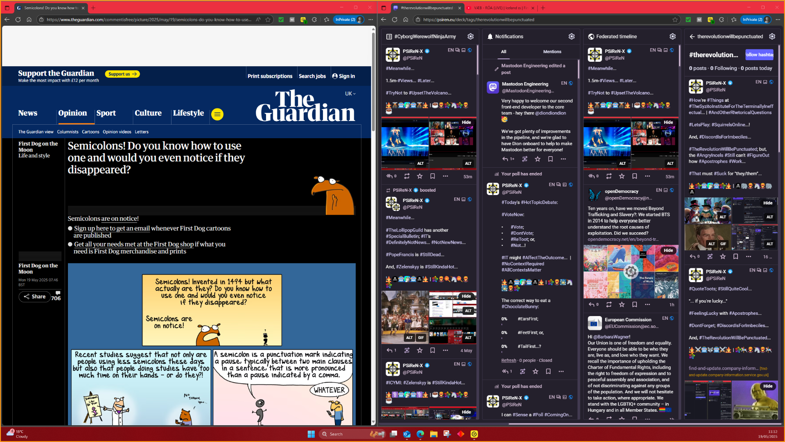Screen dimensions: 785x442
Task: Boost the post dated 4 May
Action: (407, 350)
